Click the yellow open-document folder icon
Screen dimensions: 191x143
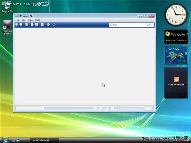(26, 24)
